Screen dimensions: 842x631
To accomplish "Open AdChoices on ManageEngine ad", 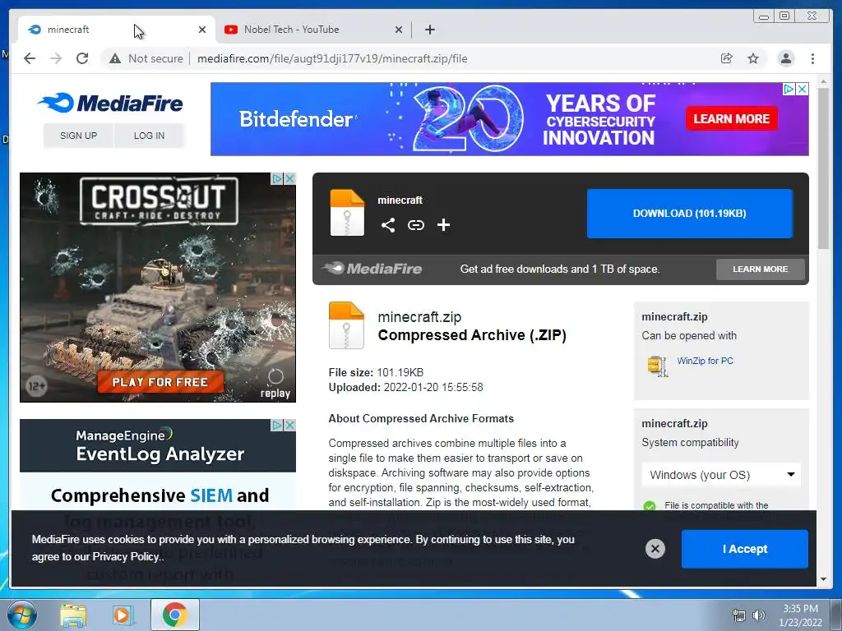I will (277, 425).
